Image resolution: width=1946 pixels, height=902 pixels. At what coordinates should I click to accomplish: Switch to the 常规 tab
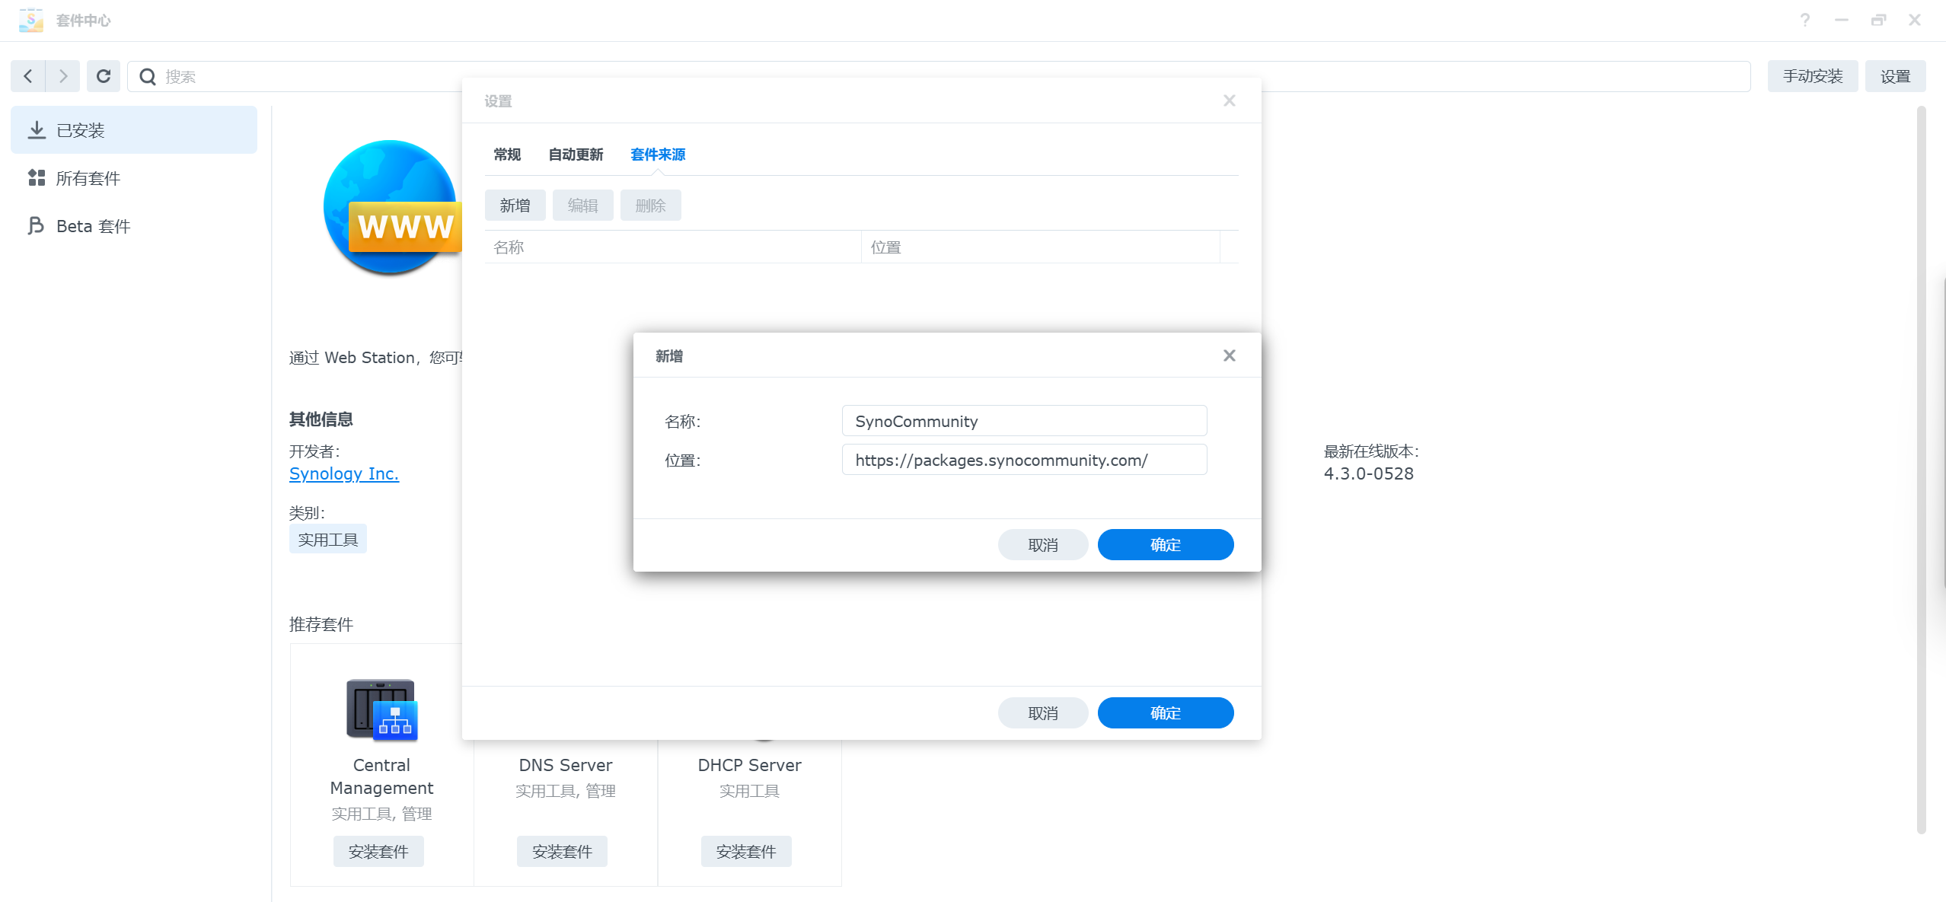click(507, 155)
